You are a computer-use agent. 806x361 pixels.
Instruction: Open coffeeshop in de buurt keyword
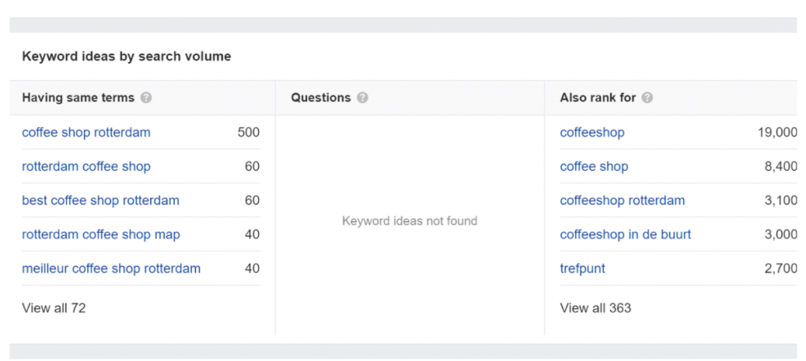point(626,234)
